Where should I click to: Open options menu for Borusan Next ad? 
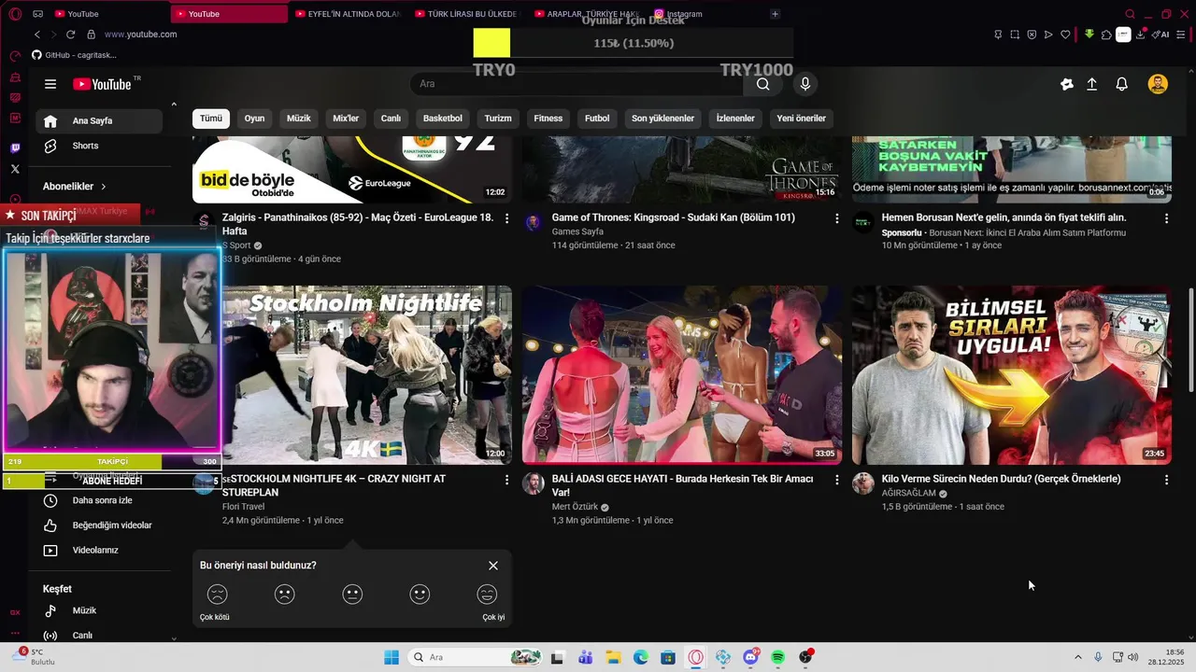tap(1166, 218)
